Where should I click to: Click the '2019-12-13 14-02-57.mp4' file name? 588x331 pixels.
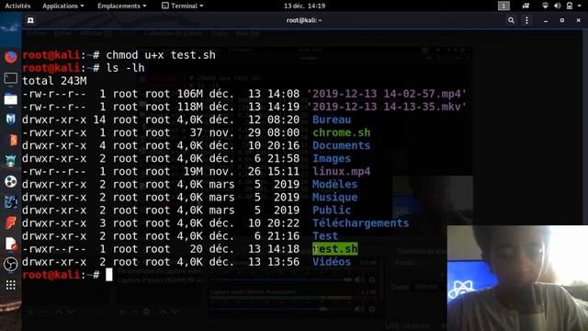[387, 94]
